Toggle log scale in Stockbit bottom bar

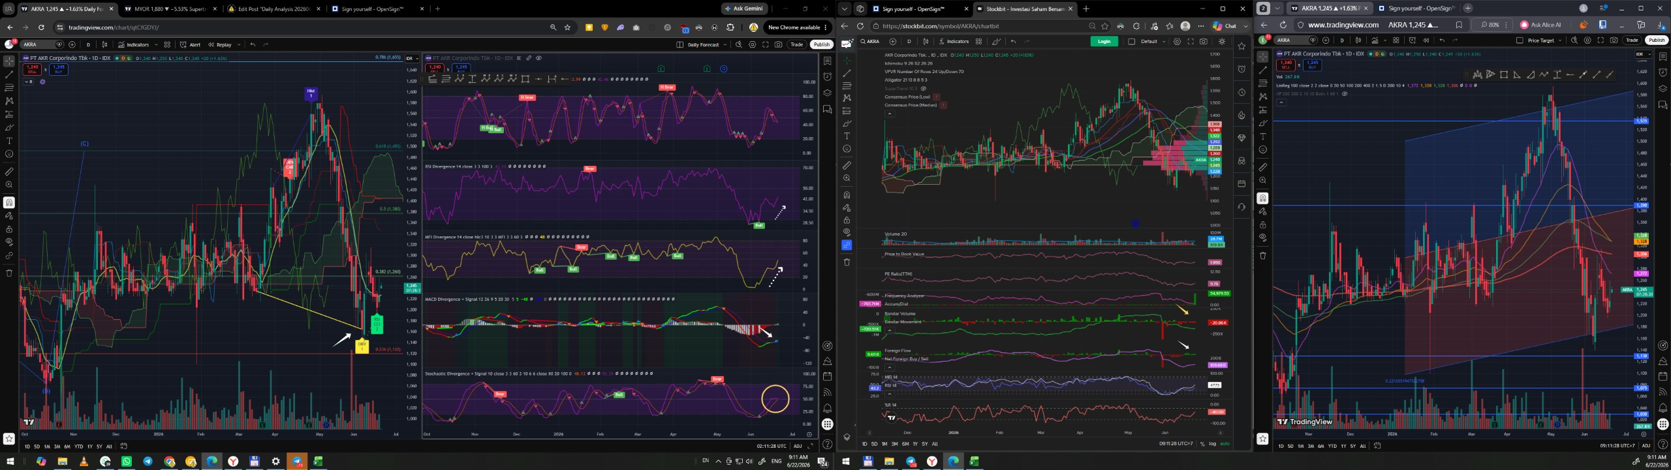[1212, 444]
